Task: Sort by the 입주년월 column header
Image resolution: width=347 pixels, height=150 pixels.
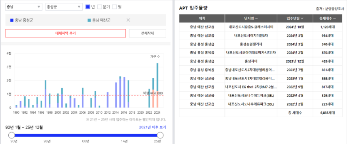Action: click(x=295, y=18)
